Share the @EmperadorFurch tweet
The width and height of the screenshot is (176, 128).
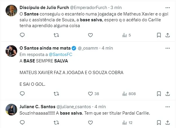tap(168, 35)
